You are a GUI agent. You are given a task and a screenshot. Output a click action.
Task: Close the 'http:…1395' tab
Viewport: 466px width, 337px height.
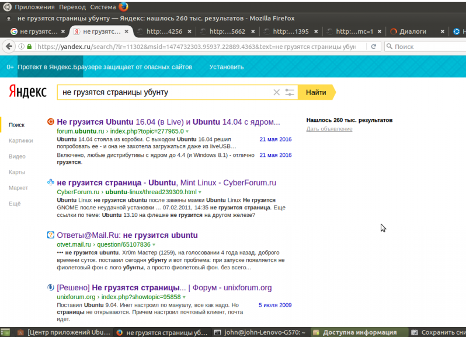coord(316,31)
